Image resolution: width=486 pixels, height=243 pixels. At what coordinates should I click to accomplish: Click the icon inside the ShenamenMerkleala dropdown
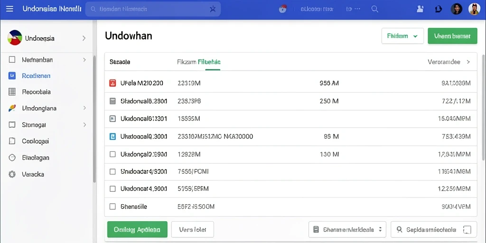(316, 230)
